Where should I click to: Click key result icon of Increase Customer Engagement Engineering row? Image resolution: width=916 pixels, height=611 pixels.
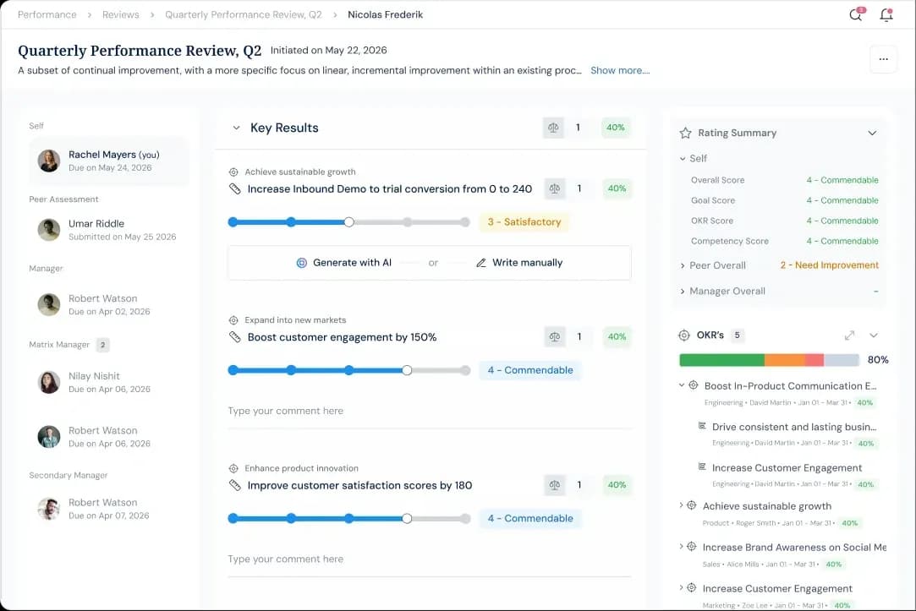click(x=702, y=466)
